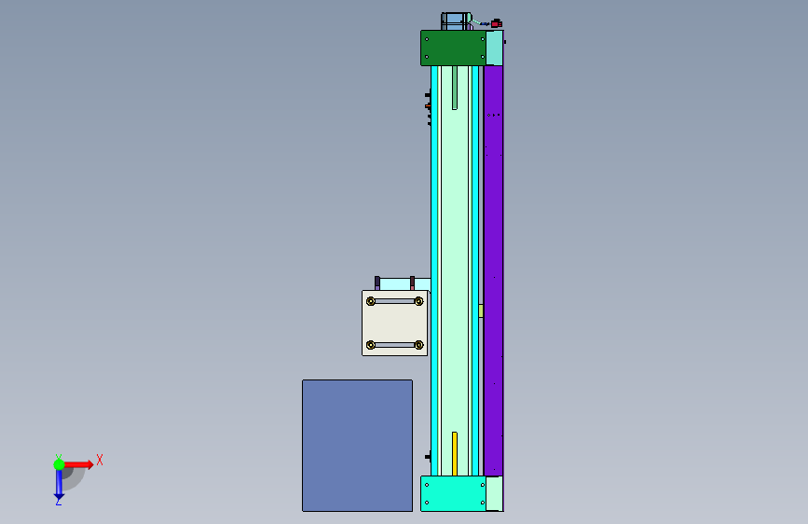
Task: Select the dark green top mounting plate
Action: click(453, 48)
